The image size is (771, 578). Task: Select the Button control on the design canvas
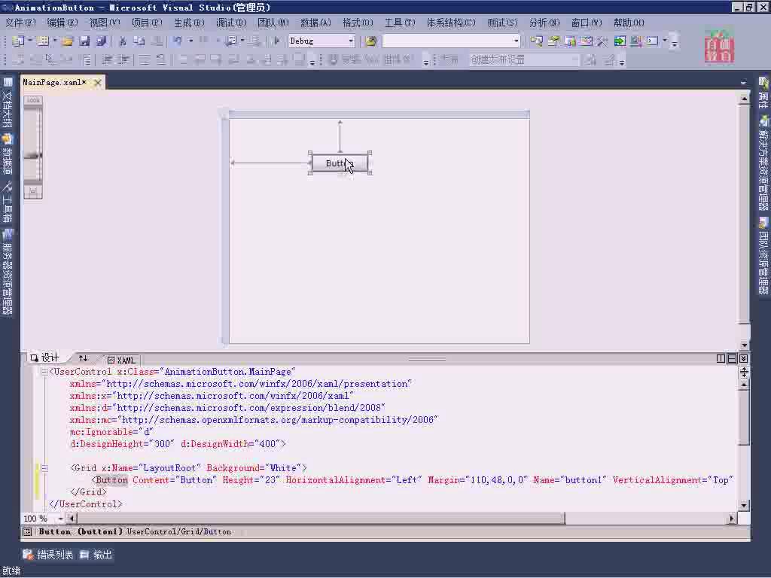click(340, 163)
